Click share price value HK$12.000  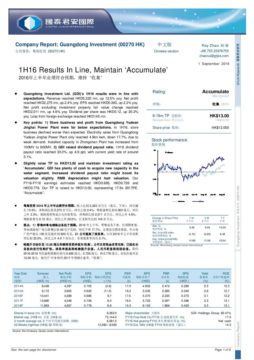tap(220, 128)
